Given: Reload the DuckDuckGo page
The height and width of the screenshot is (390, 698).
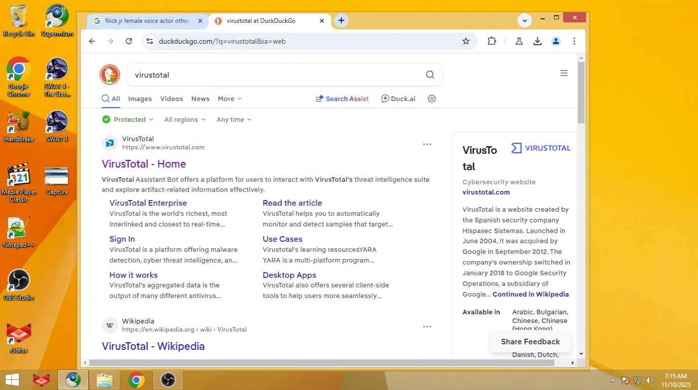Looking at the screenshot, I should pos(129,41).
